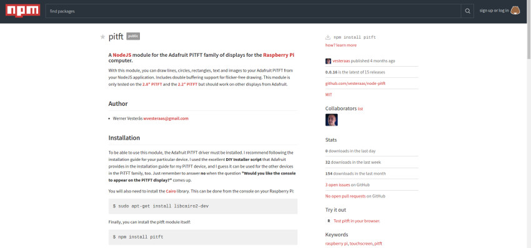Click sign up or log in
This screenshot has height=248, width=531.
(494, 11)
